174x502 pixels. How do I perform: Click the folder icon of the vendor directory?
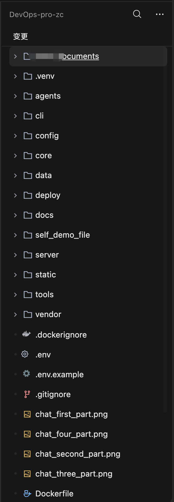(28, 314)
